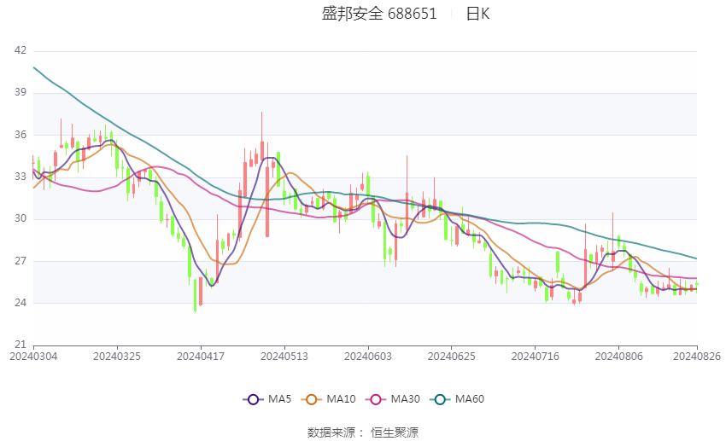Image resolution: width=726 pixels, height=441 pixels.
Task: Click the 36 y-axis value
Action: click(x=20, y=135)
